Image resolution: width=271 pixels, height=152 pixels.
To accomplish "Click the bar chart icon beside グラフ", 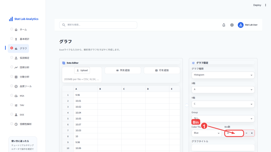I will click(x=16, y=49).
